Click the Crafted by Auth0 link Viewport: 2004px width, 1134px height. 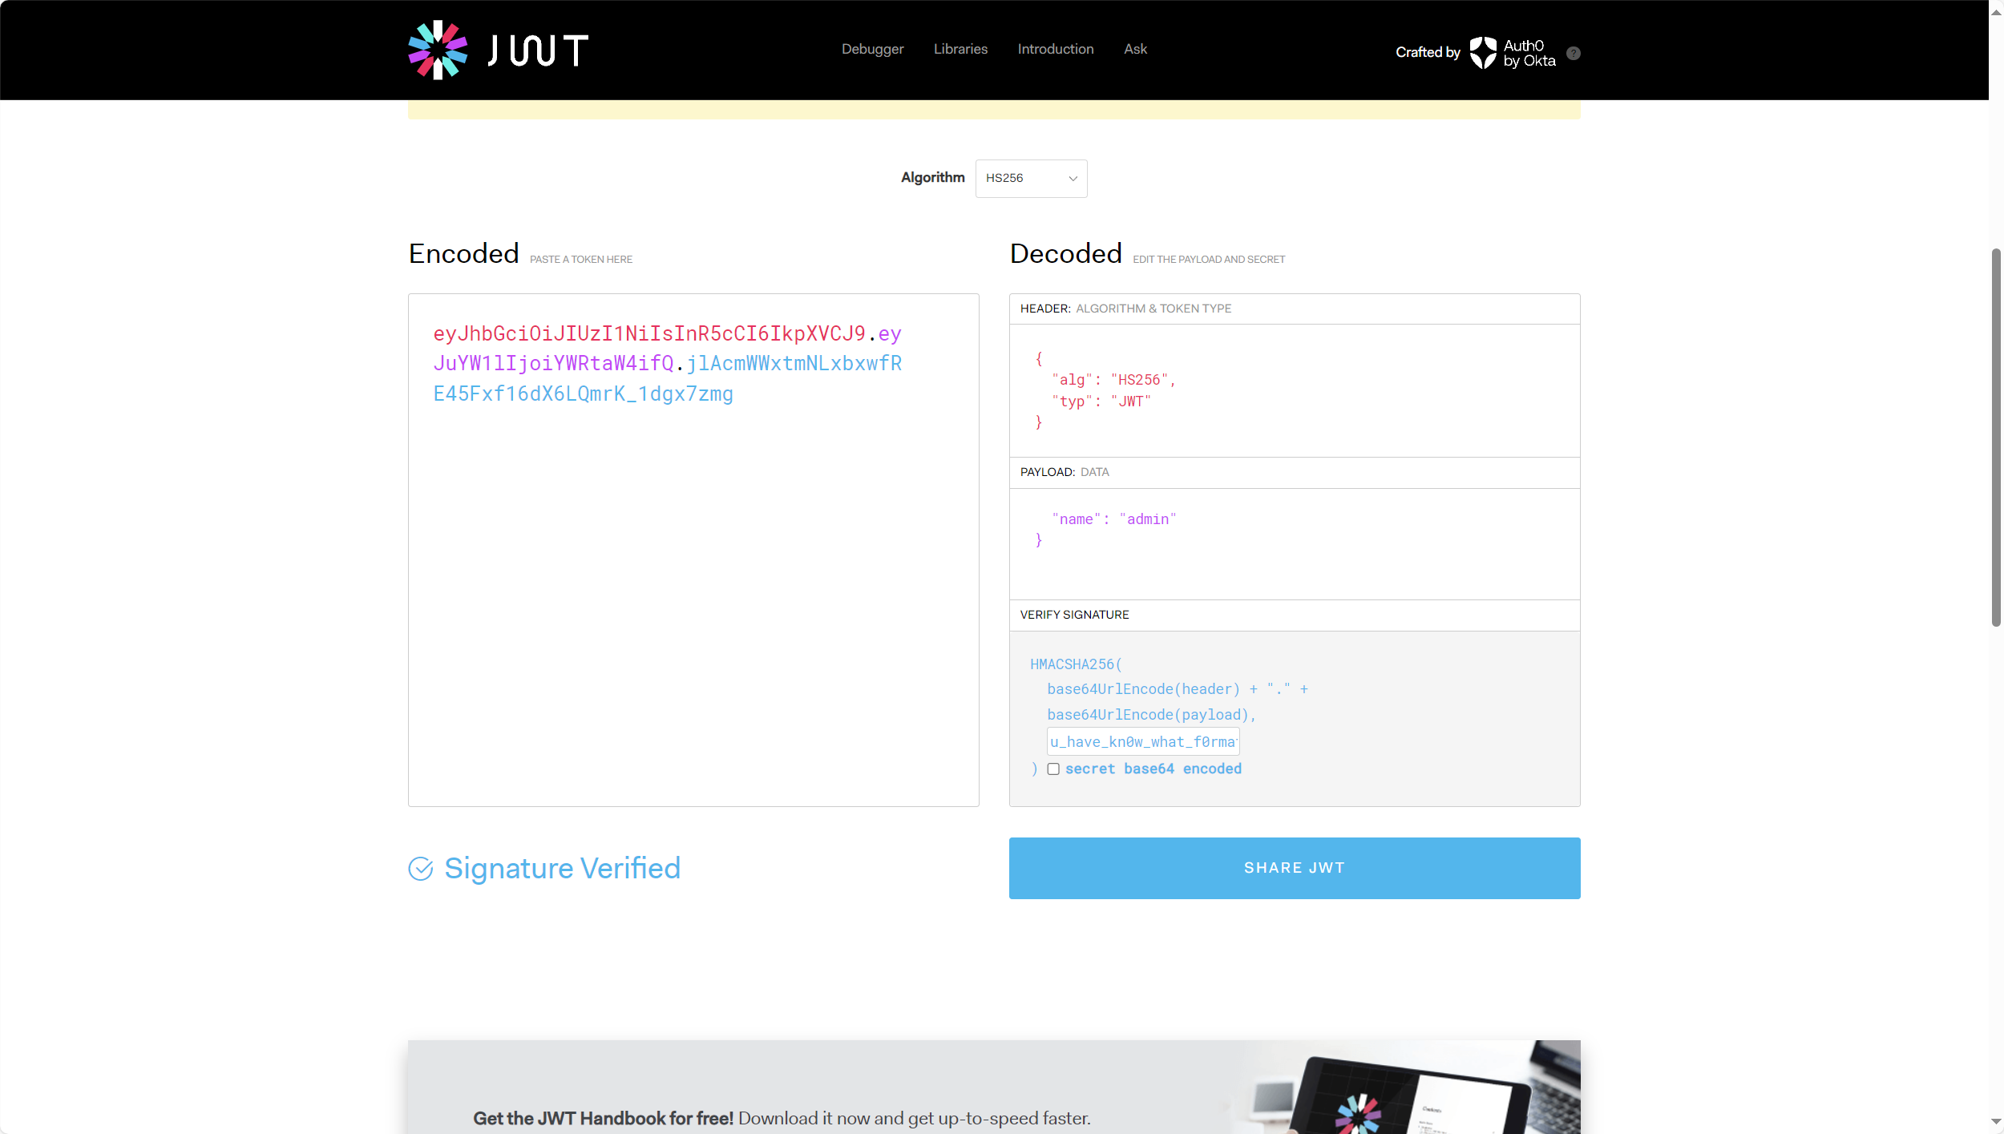point(1428,52)
